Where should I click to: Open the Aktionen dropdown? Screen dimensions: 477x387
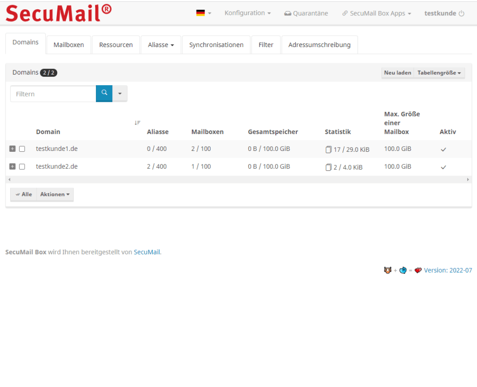coord(55,194)
